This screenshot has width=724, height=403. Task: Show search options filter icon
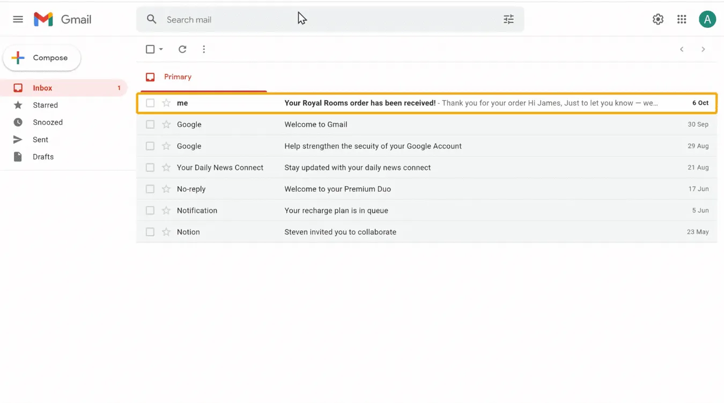click(508, 19)
